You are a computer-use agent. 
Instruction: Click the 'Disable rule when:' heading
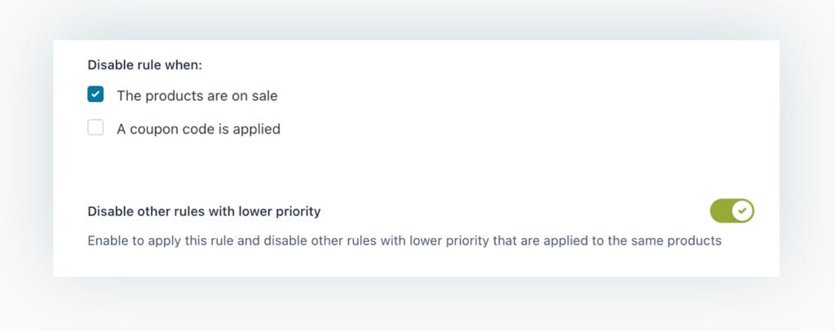(x=144, y=64)
